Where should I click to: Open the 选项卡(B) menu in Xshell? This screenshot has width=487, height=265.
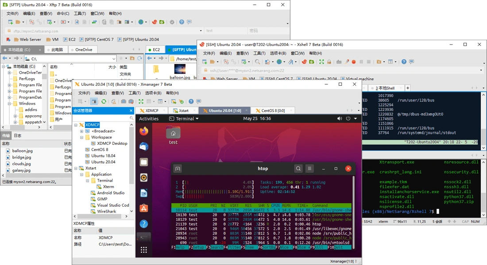[x=278, y=53]
